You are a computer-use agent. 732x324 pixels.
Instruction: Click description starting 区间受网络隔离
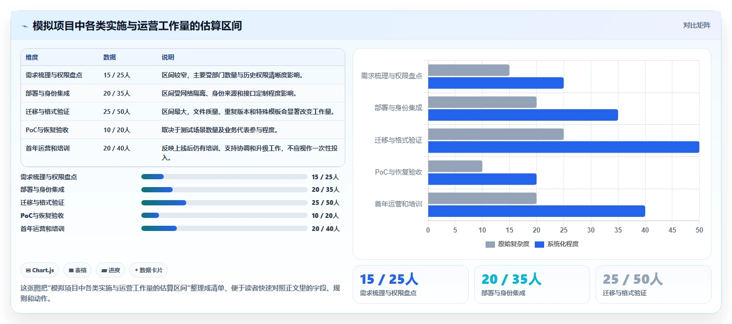tap(230, 94)
